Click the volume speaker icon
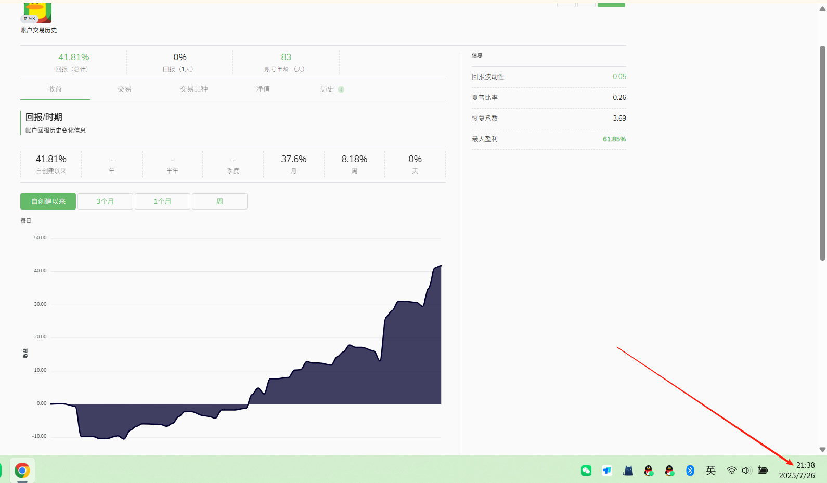Viewport: 827px width, 483px height. [747, 471]
